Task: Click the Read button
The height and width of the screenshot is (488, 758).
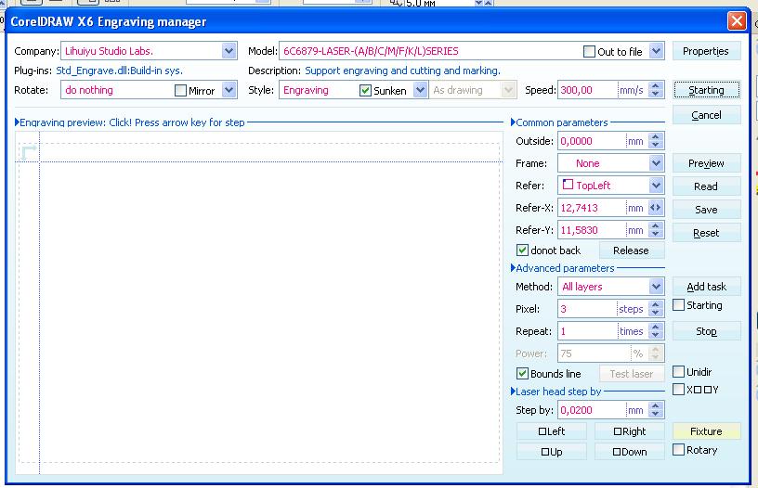Action: click(x=706, y=186)
